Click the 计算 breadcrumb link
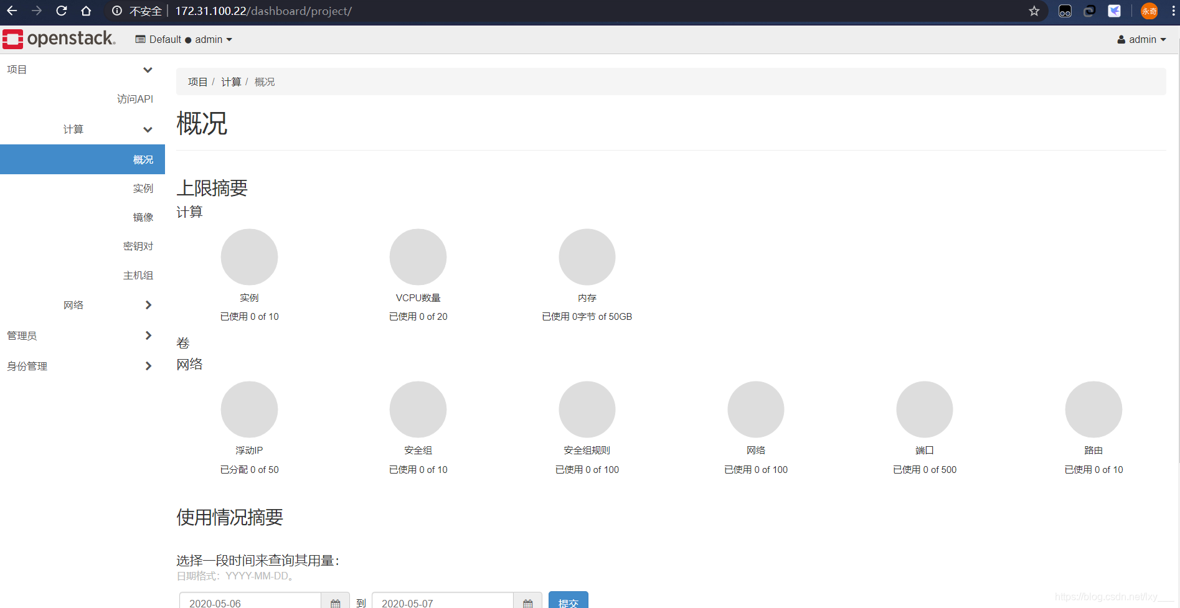The width and height of the screenshot is (1180, 608). tap(231, 82)
